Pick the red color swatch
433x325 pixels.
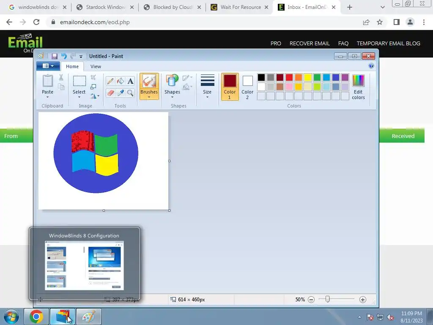pyautogui.click(x=289, y=77)
